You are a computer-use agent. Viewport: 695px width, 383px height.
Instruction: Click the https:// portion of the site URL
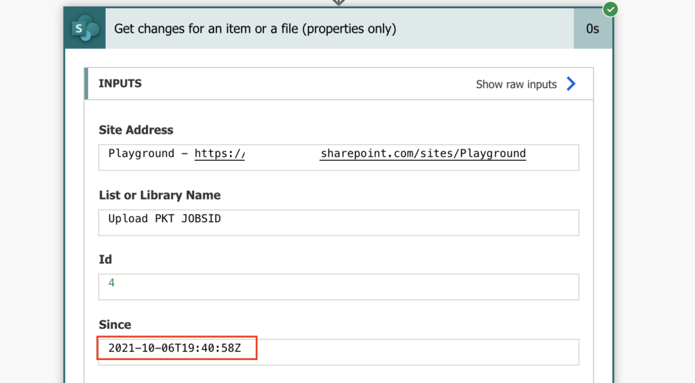click(219, 153)
